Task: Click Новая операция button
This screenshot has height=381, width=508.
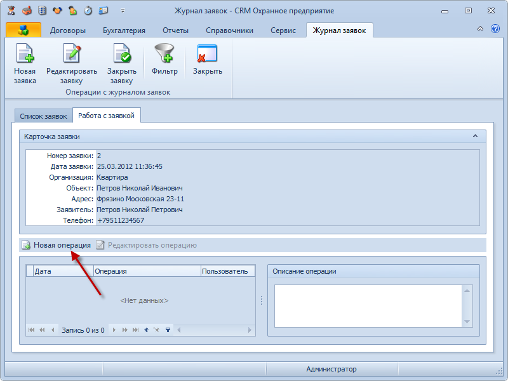Action: pyautogui.click(x=56, y=245)
